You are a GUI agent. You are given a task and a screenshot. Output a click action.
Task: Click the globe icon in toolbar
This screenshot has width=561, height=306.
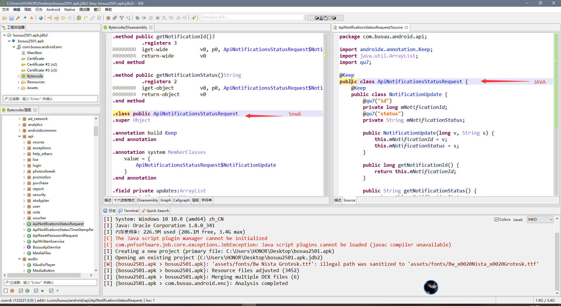[x=41, y=18]
